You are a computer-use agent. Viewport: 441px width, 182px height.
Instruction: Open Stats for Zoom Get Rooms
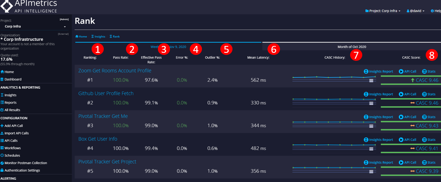click(x=429, y=71)
